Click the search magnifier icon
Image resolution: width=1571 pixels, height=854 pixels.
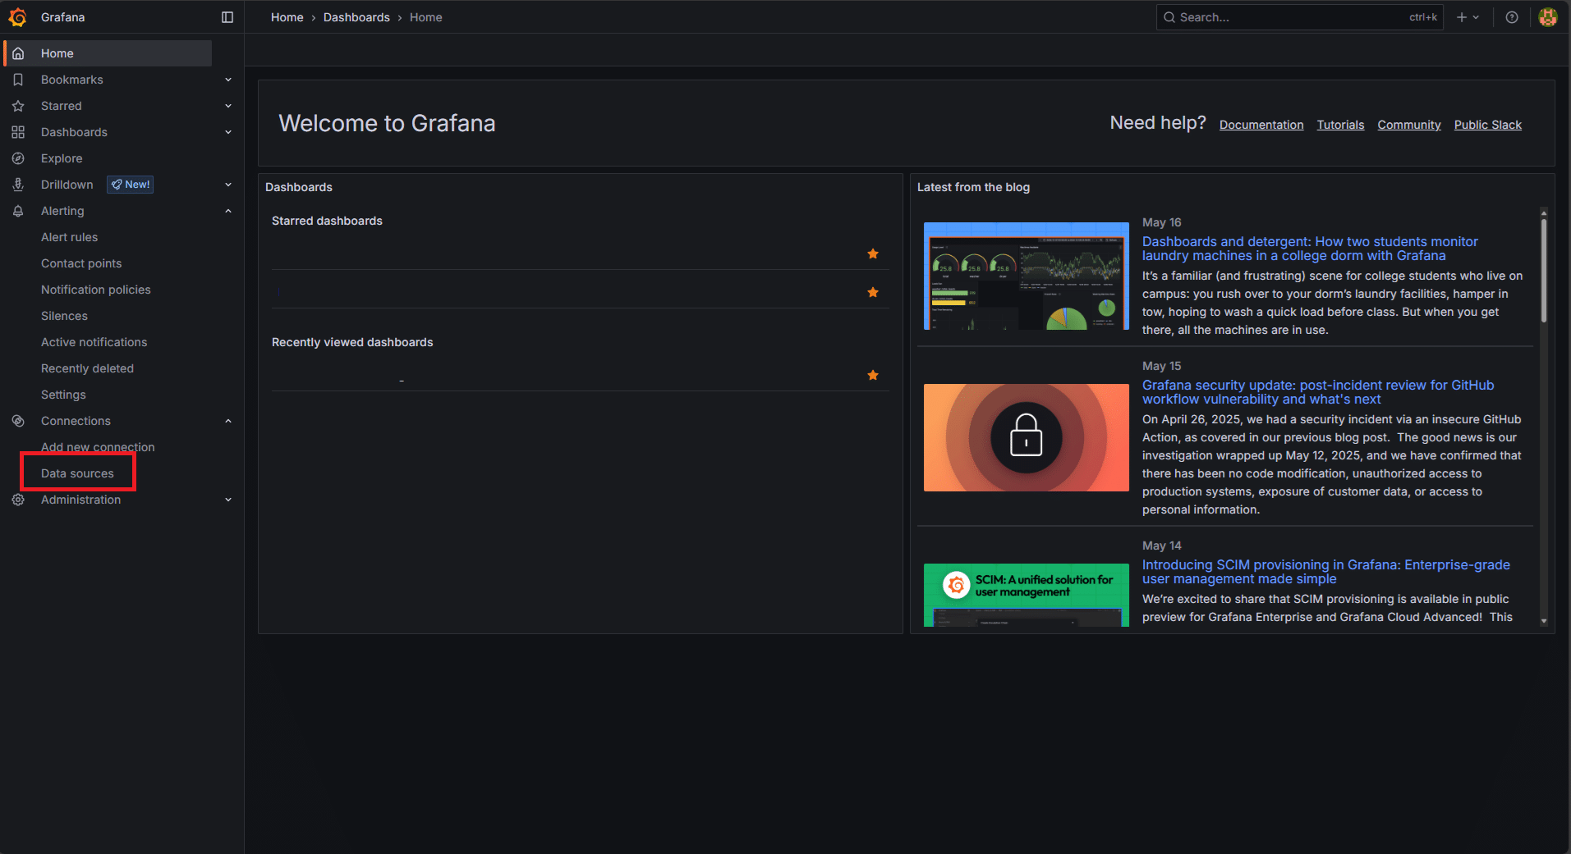click(1169, 17)
